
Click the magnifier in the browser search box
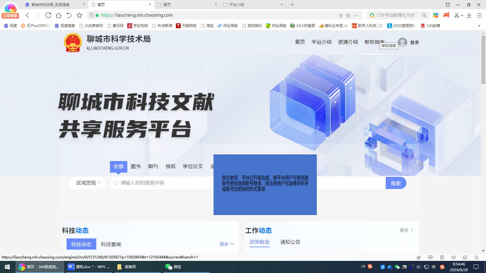coord(424,15)
